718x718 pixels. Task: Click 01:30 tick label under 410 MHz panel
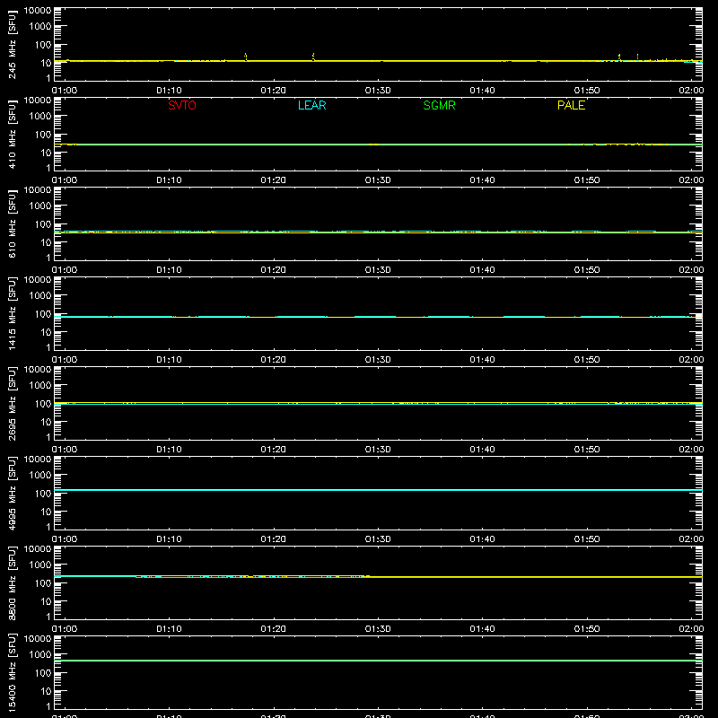pyautogui.click(x=378, y=180)
